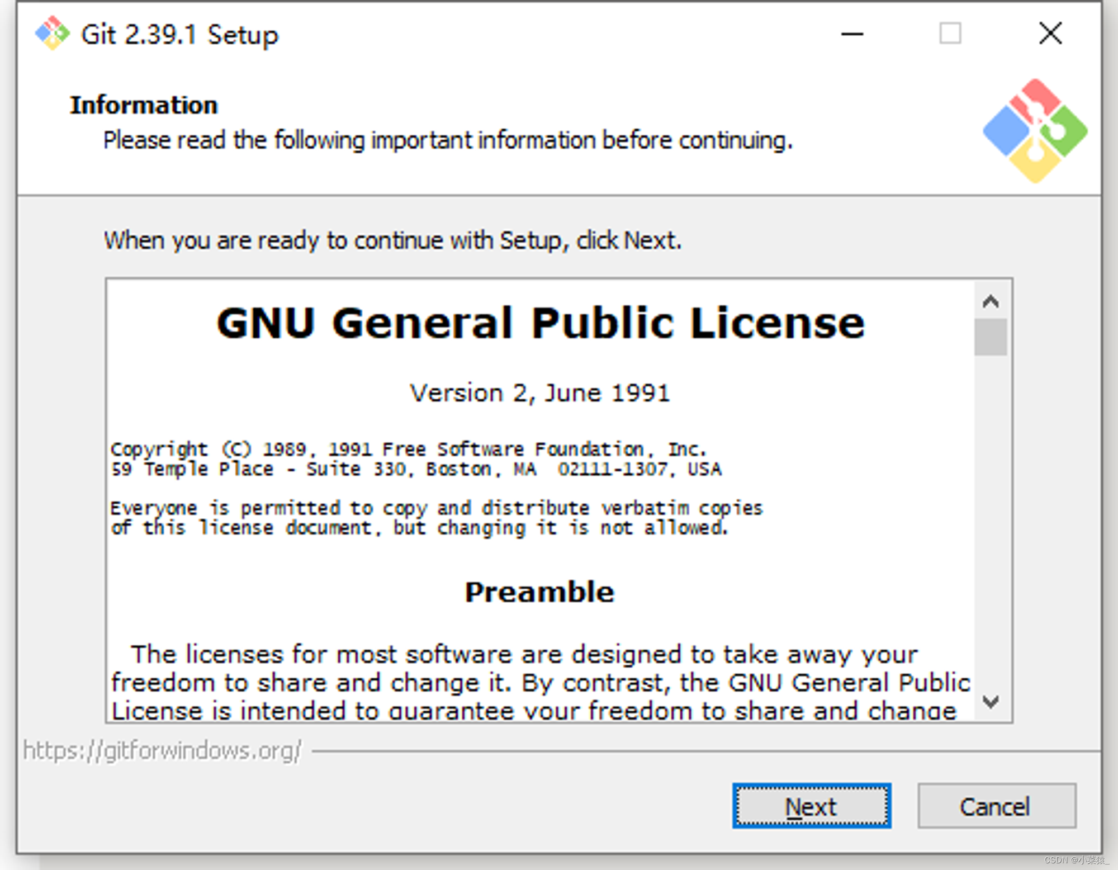1118x870 pixels.
Task: Click the Preamble heading in the license
Action: (x=539, y=592)
